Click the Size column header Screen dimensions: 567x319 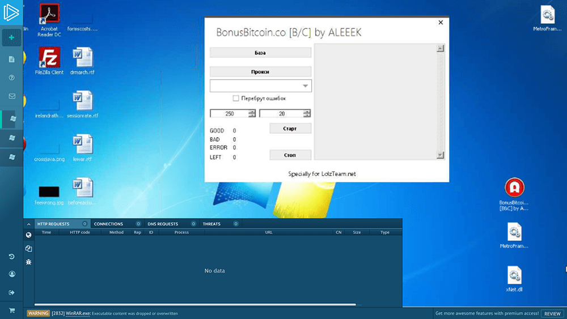(357, 232)
